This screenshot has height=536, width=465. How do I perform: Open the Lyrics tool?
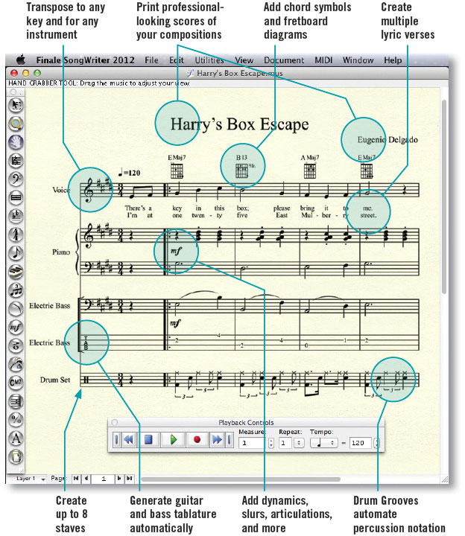pyautogui.click(x=16, y=364)
